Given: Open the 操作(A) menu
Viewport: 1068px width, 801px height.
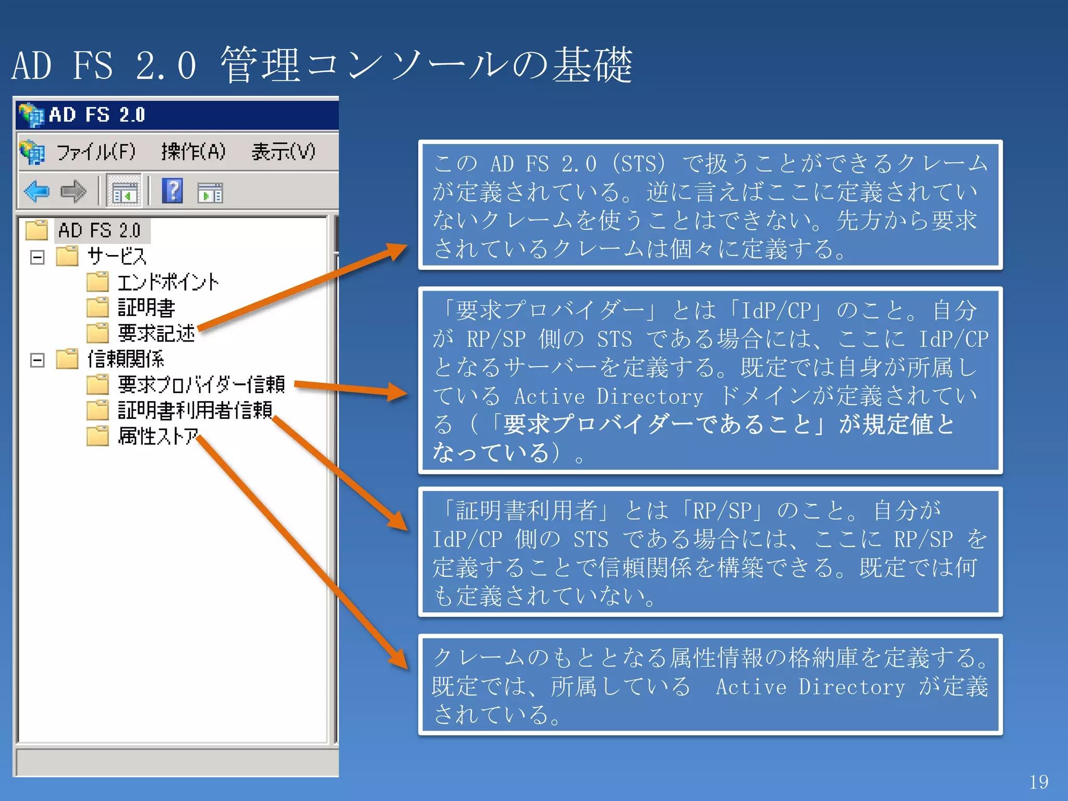Looking at the screenshot, I should [x=193, y=152].
